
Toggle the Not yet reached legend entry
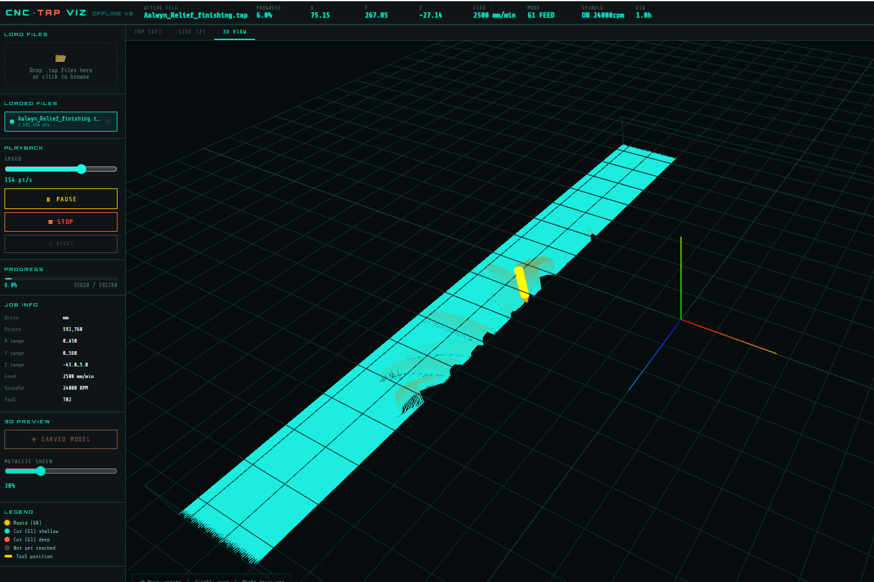(8, 548)
